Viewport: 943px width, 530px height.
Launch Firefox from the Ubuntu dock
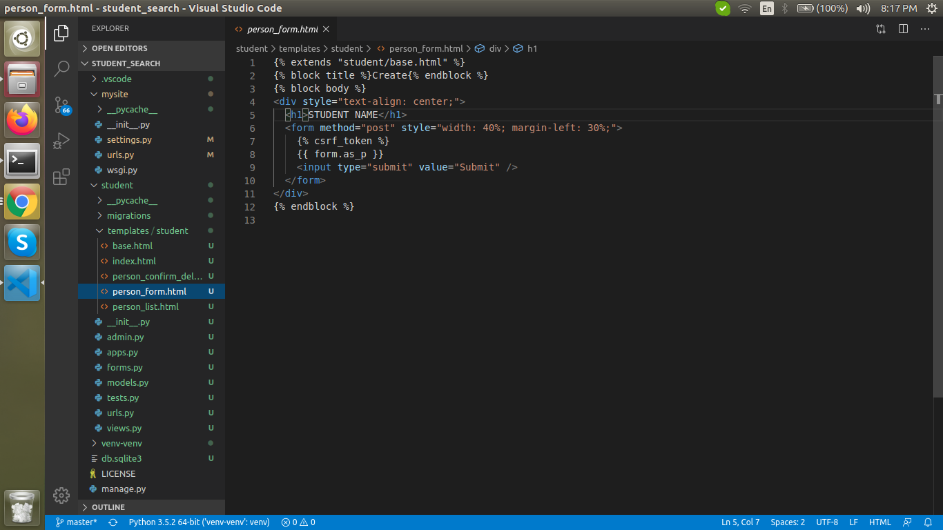coord(23,120)
